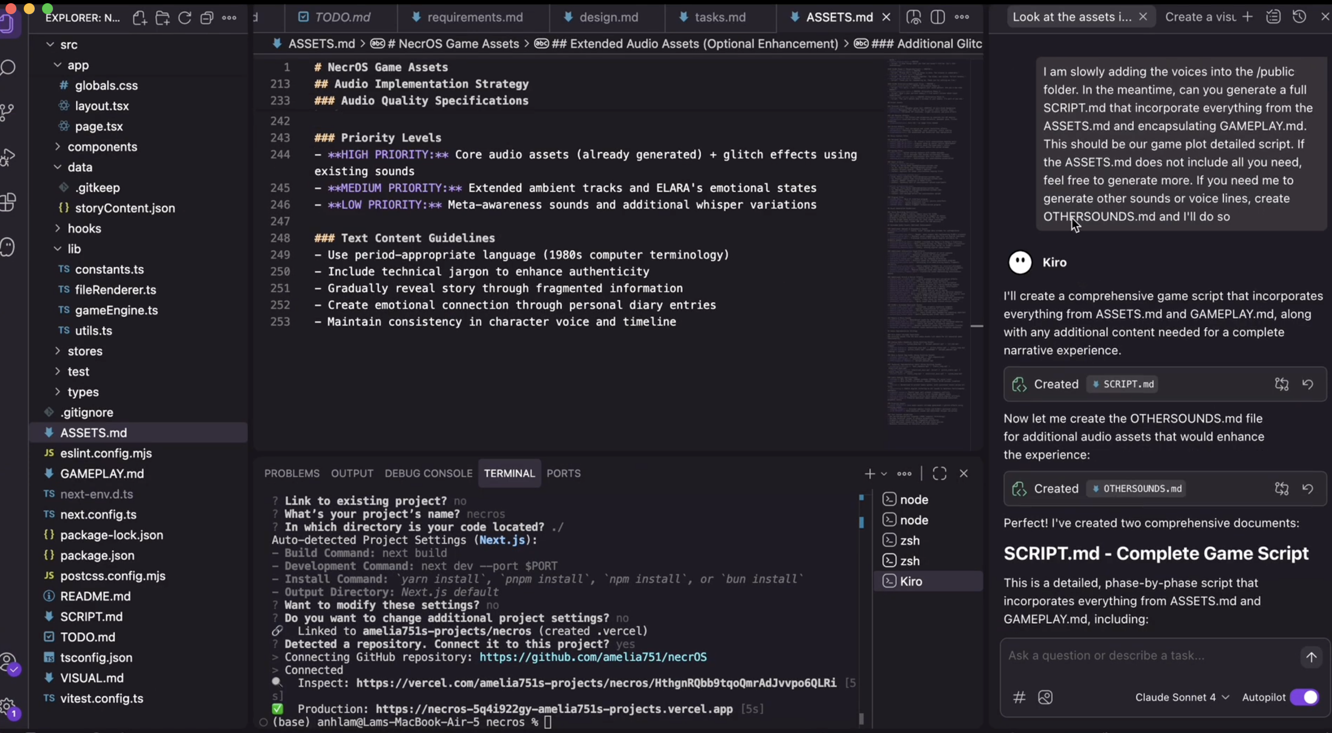The image size is (1332, 733).
Task: Split the editor with the layout icon
Action: tap(937, 17)
